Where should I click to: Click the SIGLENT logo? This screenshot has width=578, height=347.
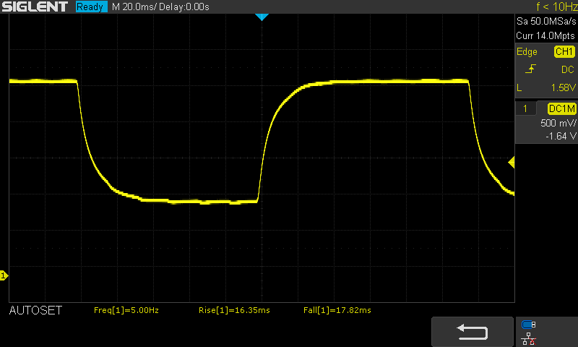tap(35, 7)
